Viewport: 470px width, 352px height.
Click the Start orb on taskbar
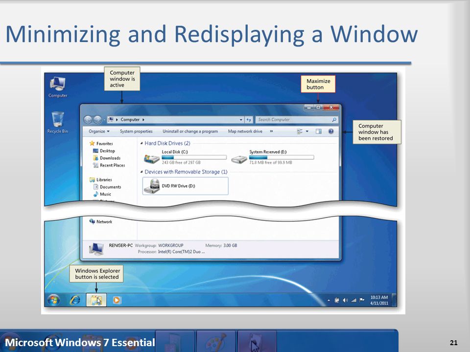[x=54, y=300]
